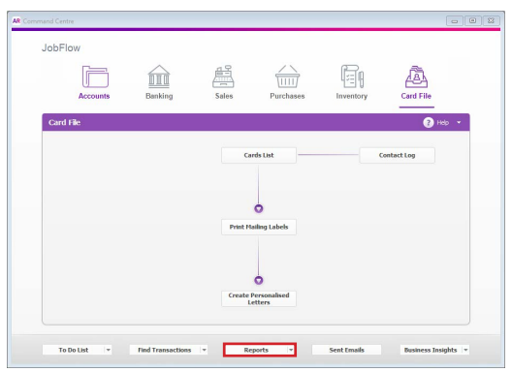Open the Business Insights dropdown arrow
The image size is (512, 372).
click(x=465, y=350)
